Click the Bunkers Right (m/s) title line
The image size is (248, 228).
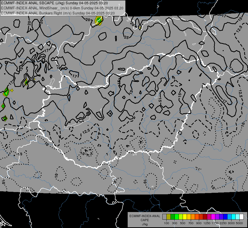(58, 13)
